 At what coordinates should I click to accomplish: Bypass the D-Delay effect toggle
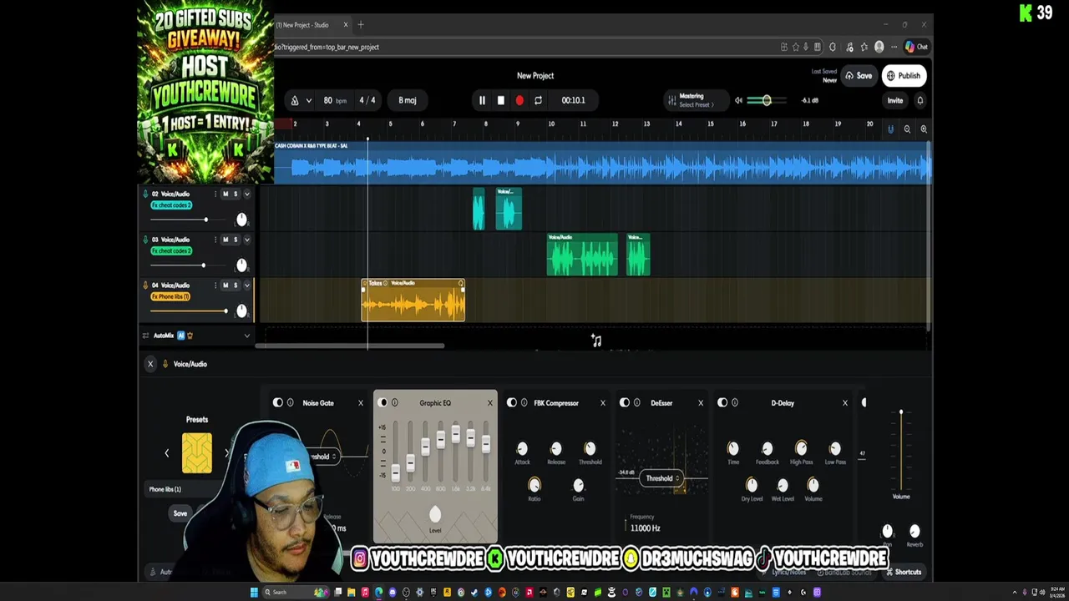tap(722, 403)
